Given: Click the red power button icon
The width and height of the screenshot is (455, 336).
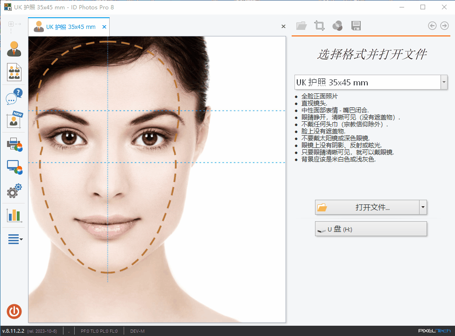Looking at the screenshot, I should (x=14, y=311).
